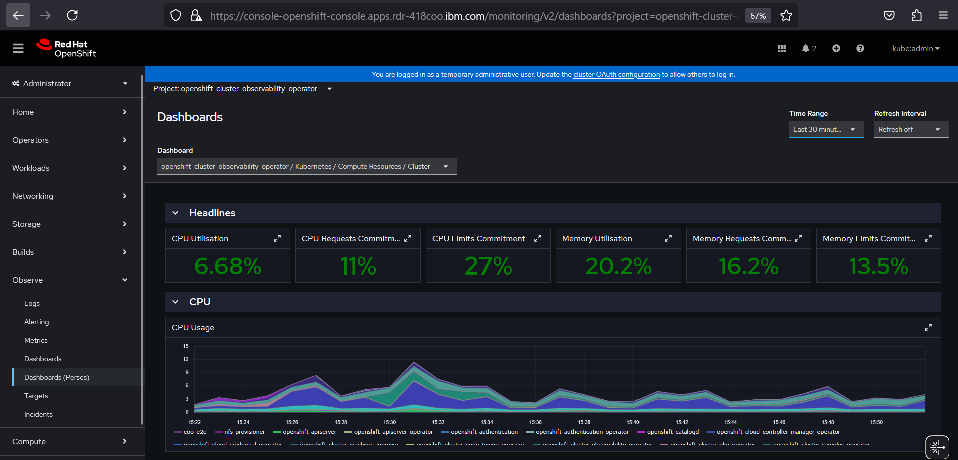Collapse the Headlines section
Viewport: 958px width, 460px height.
point(175,213)
